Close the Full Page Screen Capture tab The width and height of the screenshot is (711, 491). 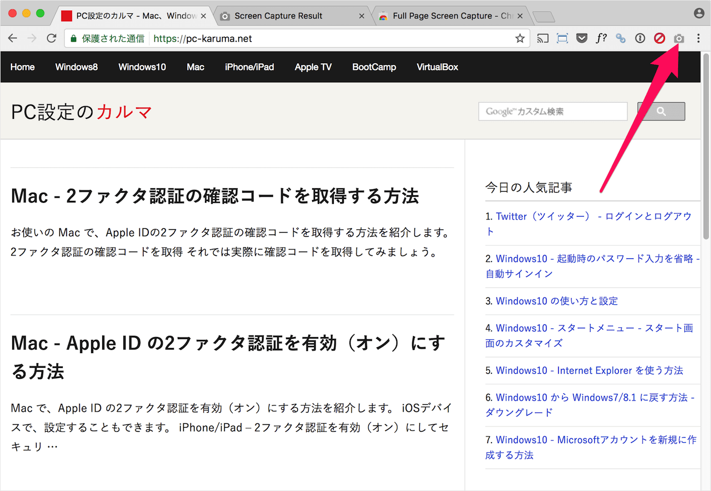tap(520, 16)
